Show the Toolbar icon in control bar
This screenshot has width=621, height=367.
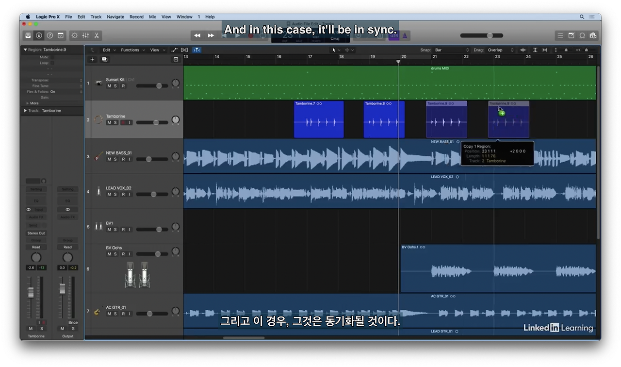(x=61, y=35)
